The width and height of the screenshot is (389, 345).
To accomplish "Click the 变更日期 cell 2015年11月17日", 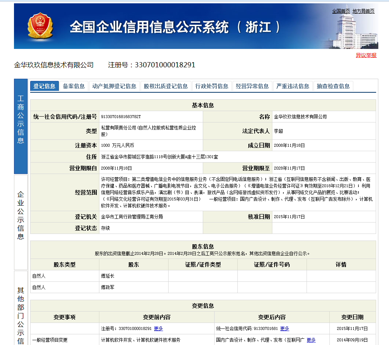I will tap(352, 328).
